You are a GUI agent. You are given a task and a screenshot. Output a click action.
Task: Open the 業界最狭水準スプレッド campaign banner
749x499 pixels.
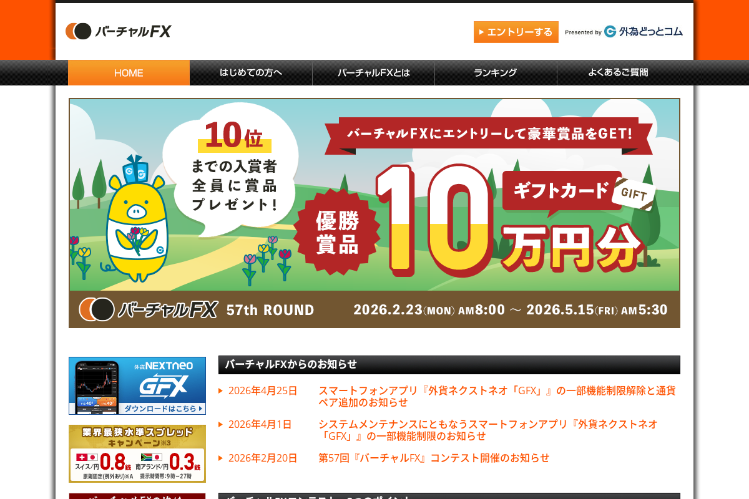(137, 453)
